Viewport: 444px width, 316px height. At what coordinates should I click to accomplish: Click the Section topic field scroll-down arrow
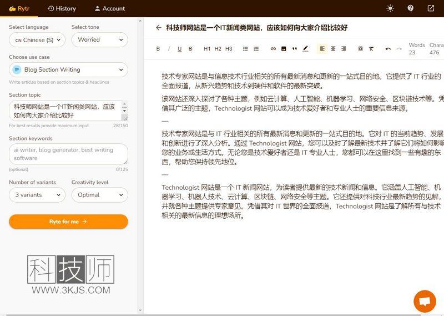tap(124, 111)
